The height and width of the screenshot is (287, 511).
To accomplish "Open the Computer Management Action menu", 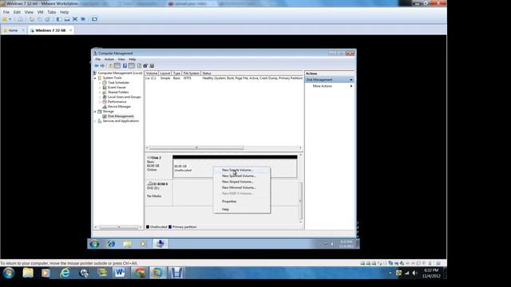I will 109,59.
